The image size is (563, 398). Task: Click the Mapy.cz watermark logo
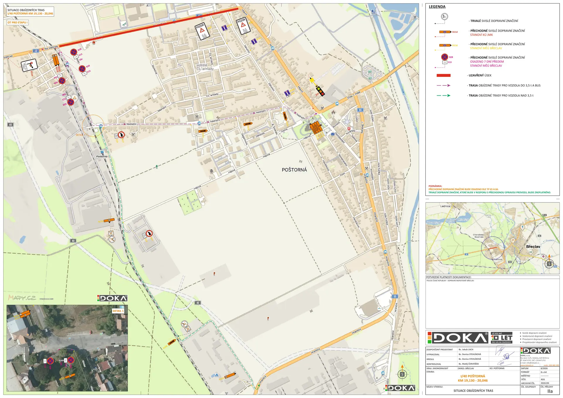click(22, 297)
